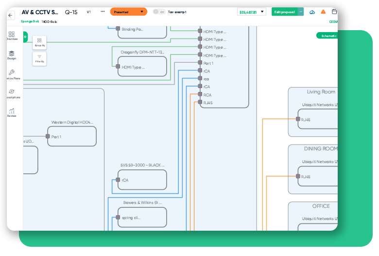Toggle the Tax-exempt switch

coord(159,12)
